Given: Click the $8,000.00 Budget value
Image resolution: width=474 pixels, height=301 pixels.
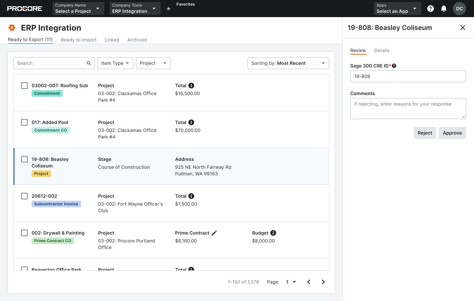Looking at the screenshot, I should coord(263,241).
